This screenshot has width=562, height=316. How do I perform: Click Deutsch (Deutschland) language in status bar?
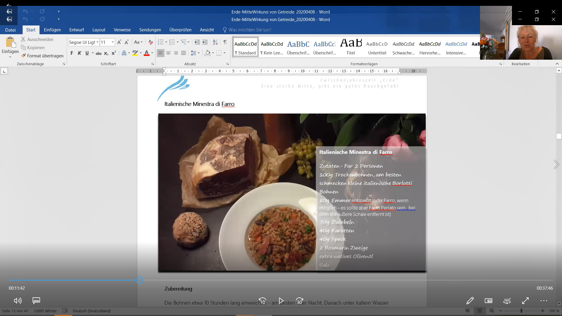92,311
